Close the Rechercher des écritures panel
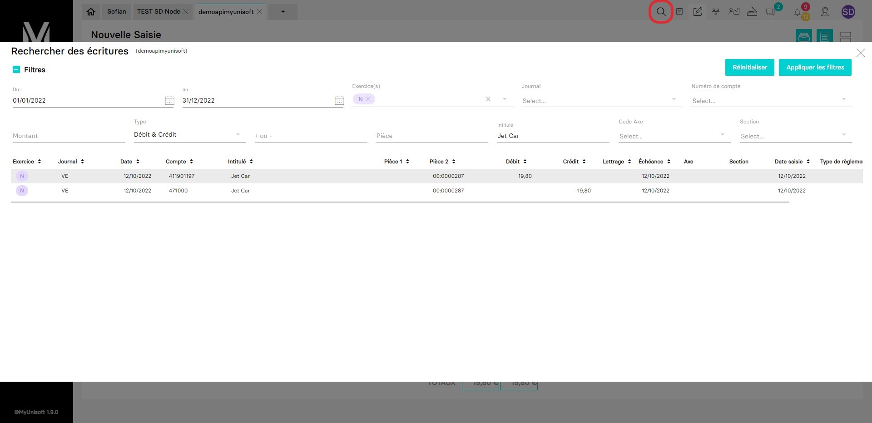The image size is (872, 423). coord(860,53)
